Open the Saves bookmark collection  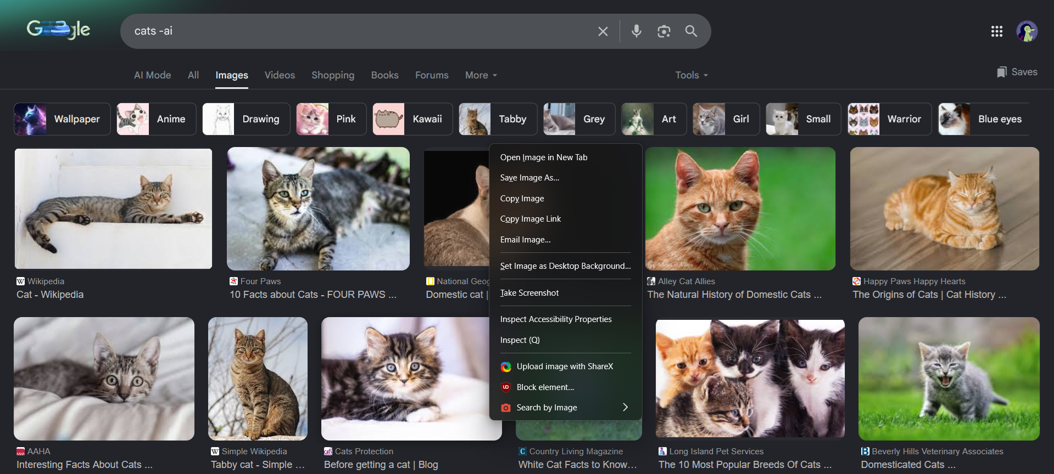pos(1017,72)
